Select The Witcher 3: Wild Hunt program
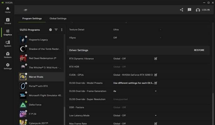This screenshot has width=215, height=125. pos(41,67)
